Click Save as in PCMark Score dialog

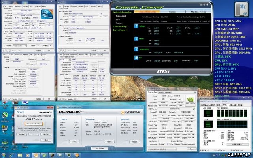(46, 134)
